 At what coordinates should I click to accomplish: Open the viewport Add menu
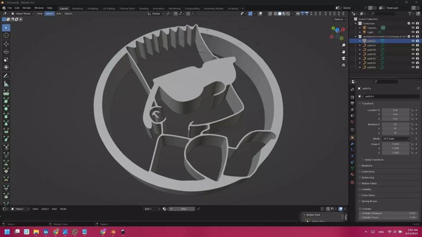59,14
